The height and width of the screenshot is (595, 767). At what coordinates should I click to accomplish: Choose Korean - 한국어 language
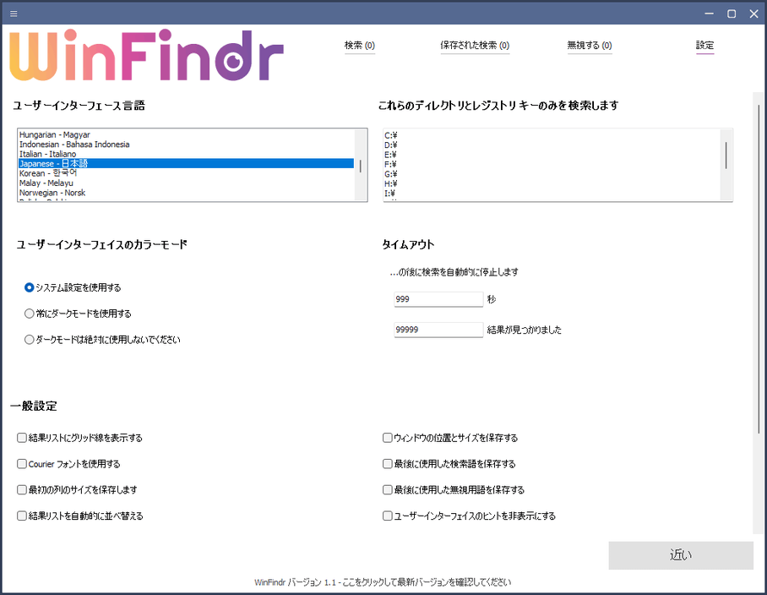click(x=186, y=173)
